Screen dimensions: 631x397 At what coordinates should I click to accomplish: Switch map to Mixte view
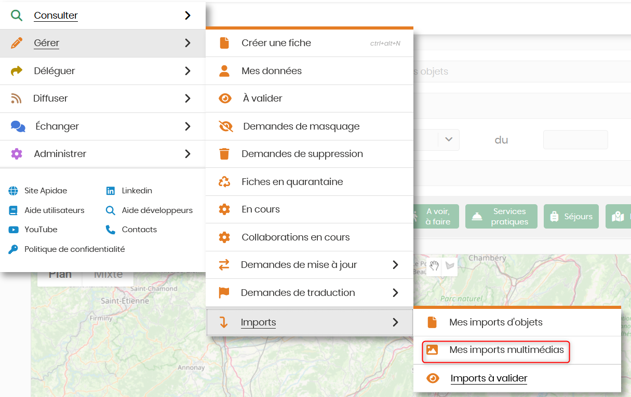point(108,274)
